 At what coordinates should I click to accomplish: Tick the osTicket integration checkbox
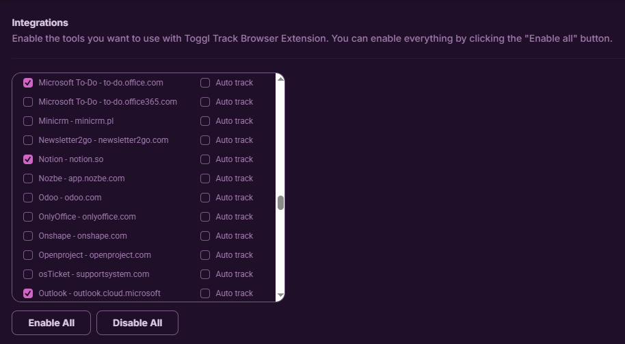(28, 274)
